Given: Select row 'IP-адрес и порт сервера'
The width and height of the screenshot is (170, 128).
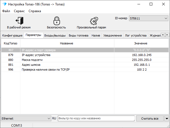Looking at the screenshot, I should (85, 50).
